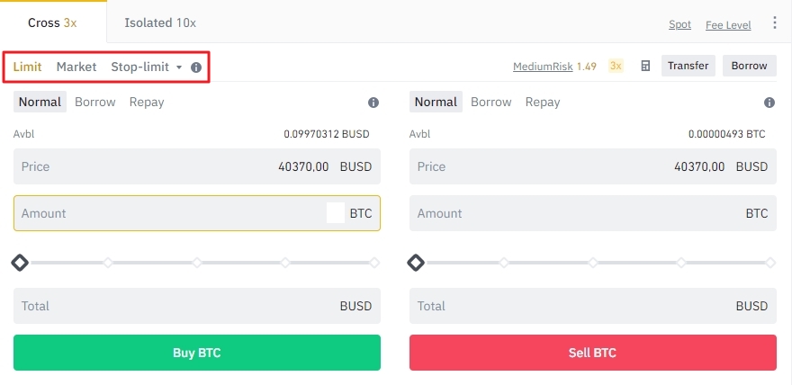Image resolution: width=792 pixels, height=385 pixels.
Task: Select Repay mode in the buy panel
Action: (x=147, y=102)
